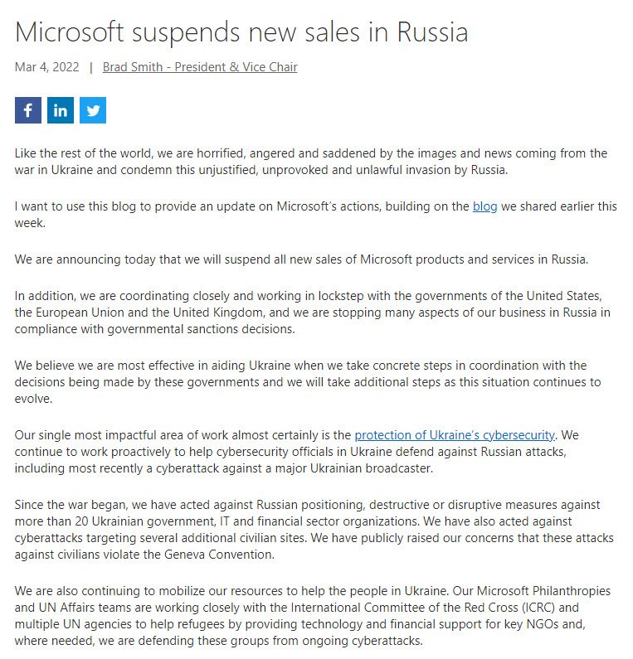Viewport: 633px width, 659px height.
Task: Open Brad Smith author profile link
Action: point(200,67)
